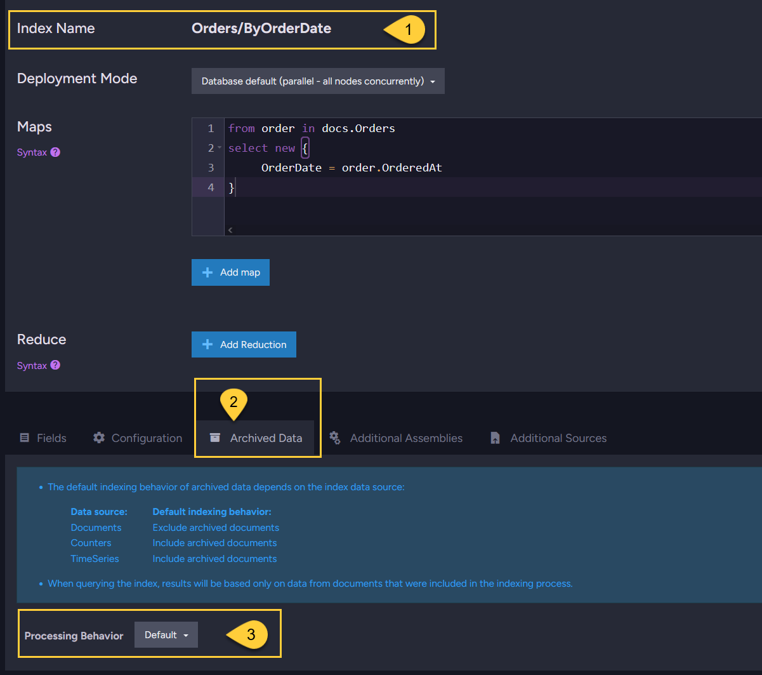The width and height of the screenshot is (762, 675).
Task: Open the Additional Assemblies tab
Action: click(397, 438)
